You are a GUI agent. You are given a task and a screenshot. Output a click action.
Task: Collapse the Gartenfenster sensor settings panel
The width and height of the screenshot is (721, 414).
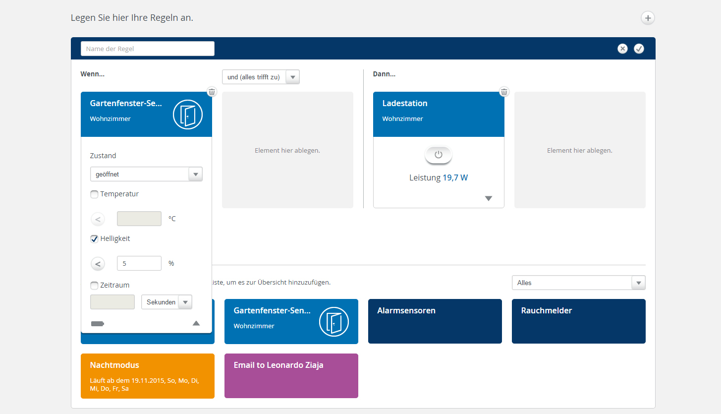[196, 323]
